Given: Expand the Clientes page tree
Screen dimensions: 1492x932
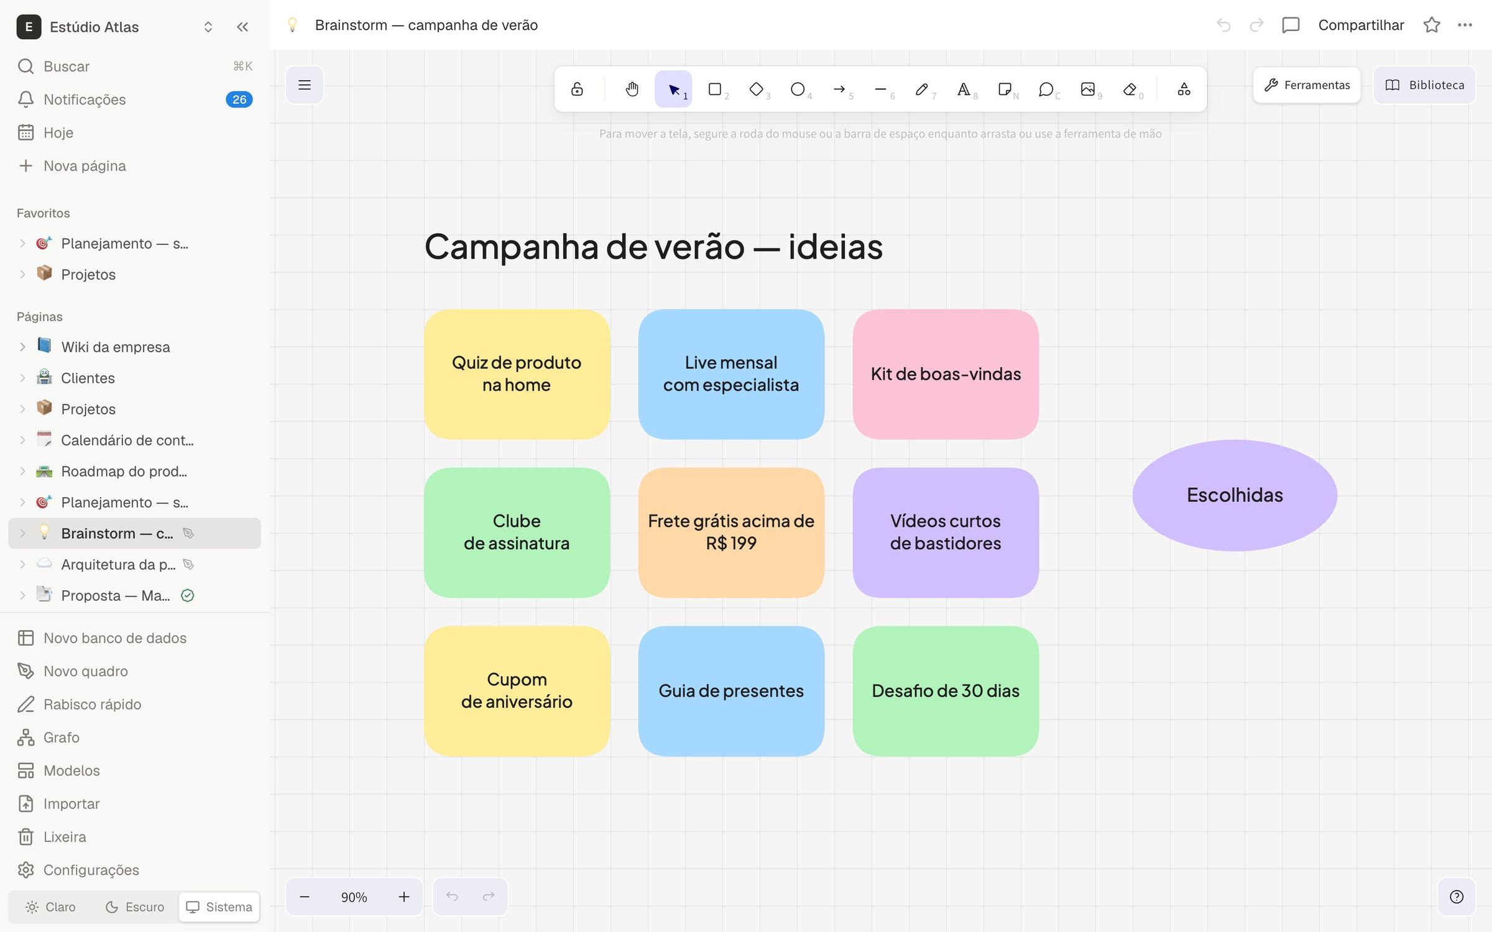Looking at the screenshot, I should click(x=22, y=378).
